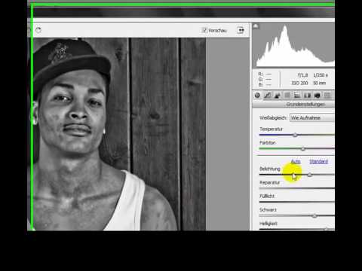362x271 pixels.
Task: Click the Weißabgleich label
Action: [x=273, y=117]
